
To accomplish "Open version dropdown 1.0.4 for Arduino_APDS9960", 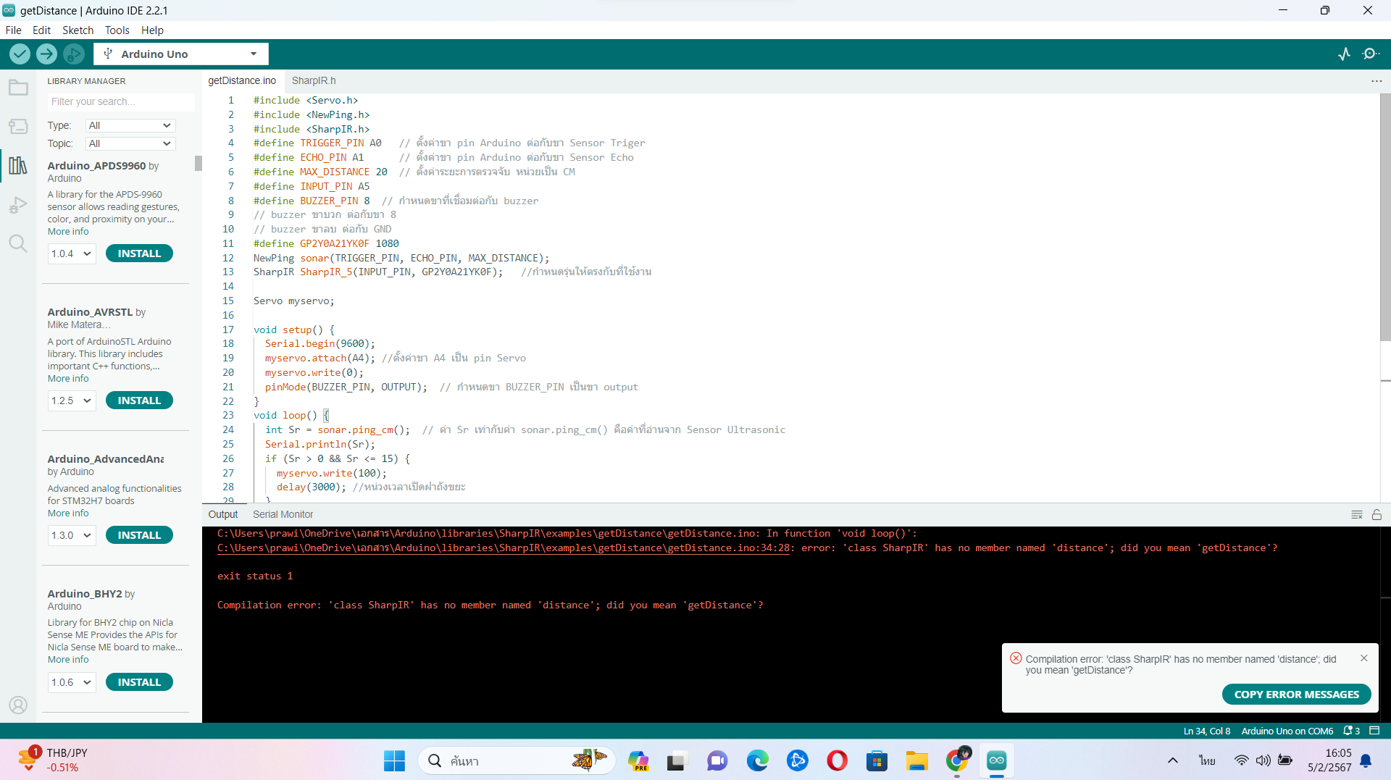I will pos(72,253).
